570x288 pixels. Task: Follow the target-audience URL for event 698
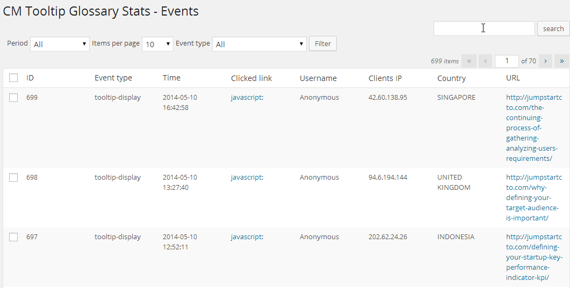pos(533,198)
